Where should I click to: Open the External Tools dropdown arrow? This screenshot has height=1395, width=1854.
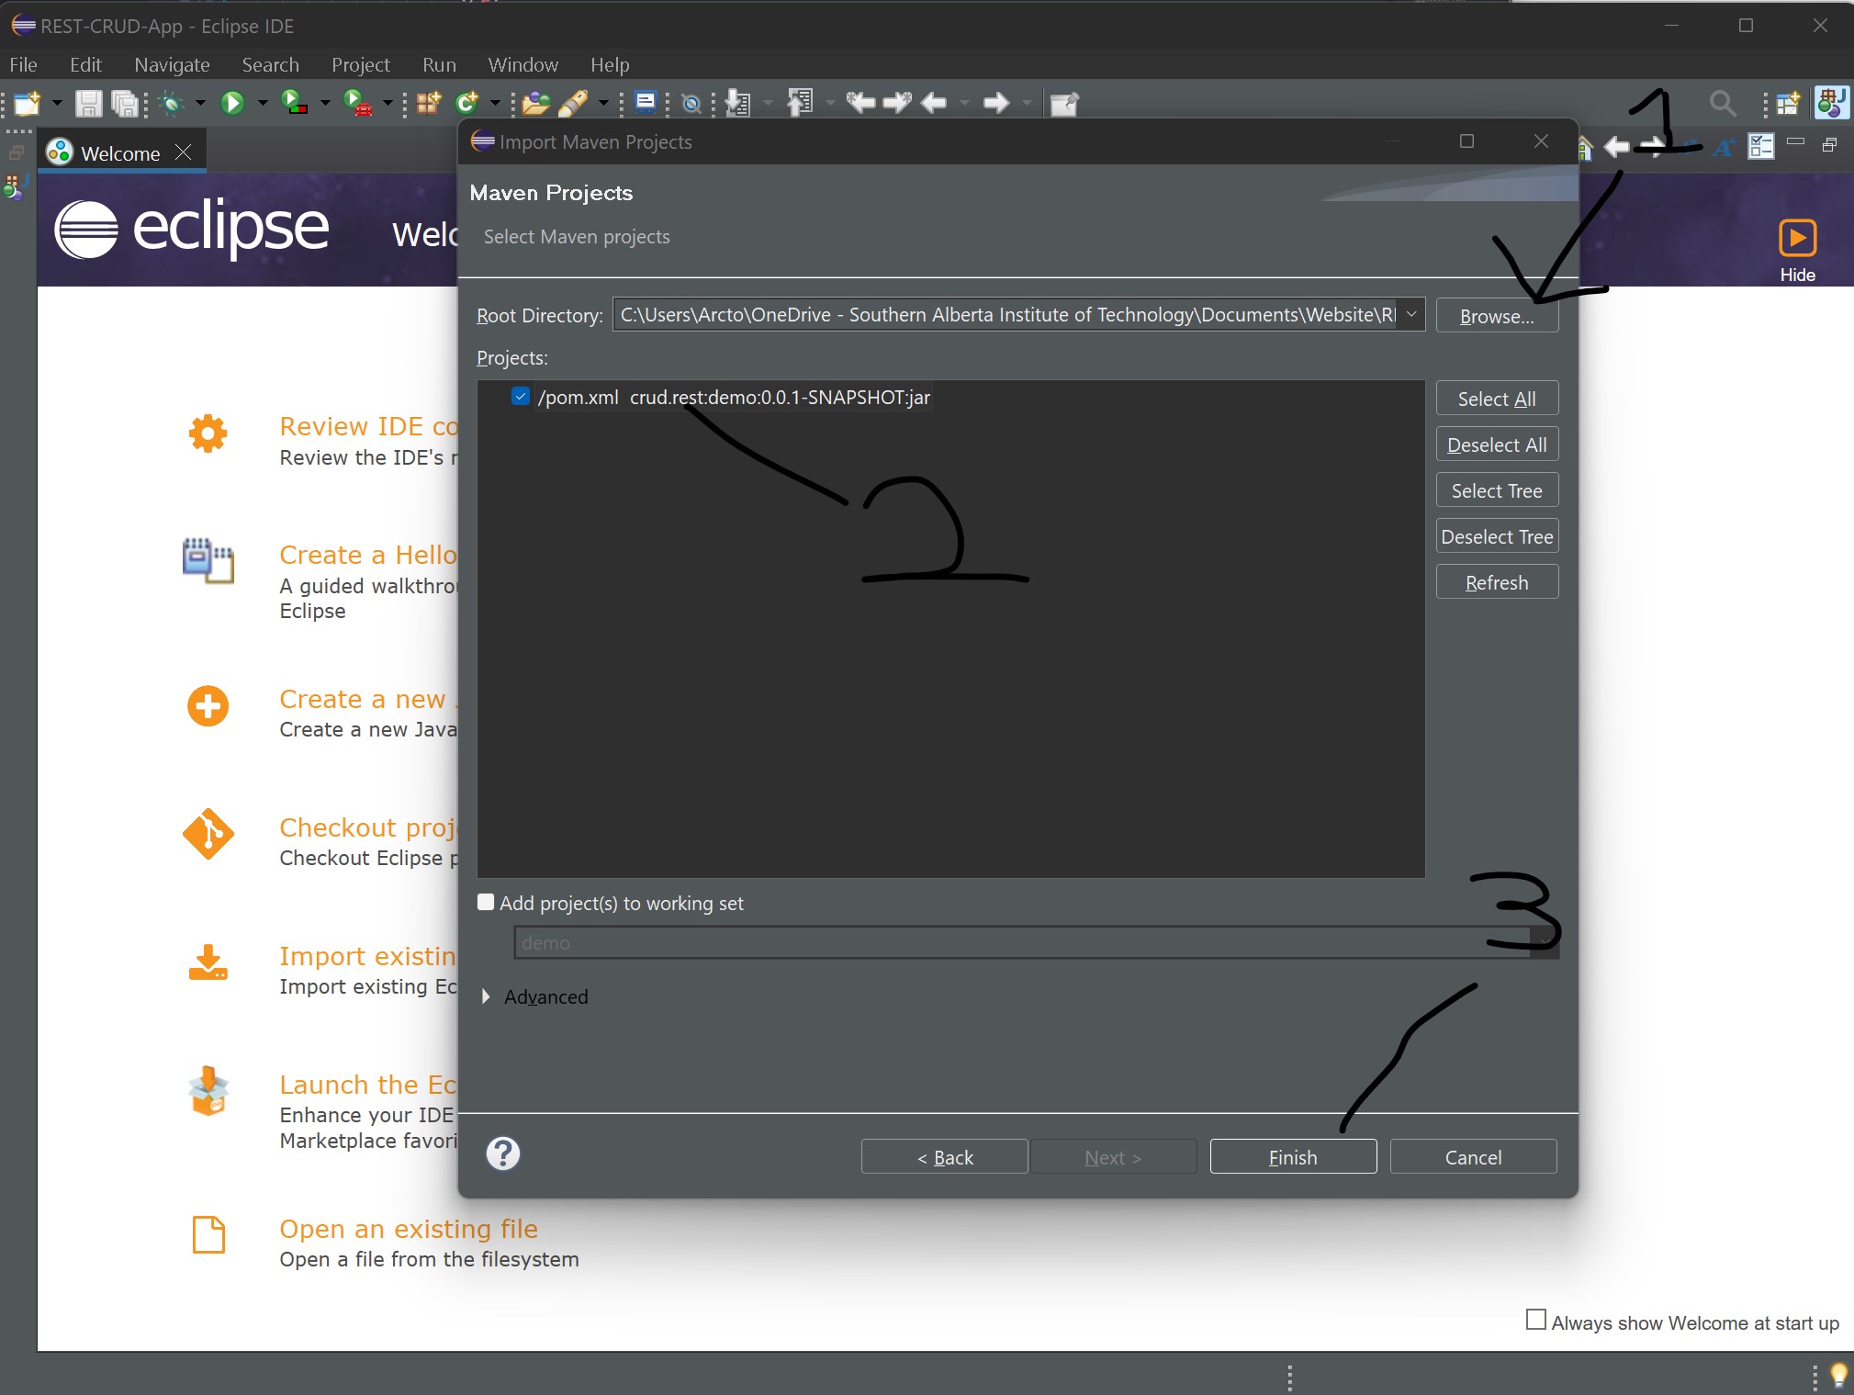point(388,103)
